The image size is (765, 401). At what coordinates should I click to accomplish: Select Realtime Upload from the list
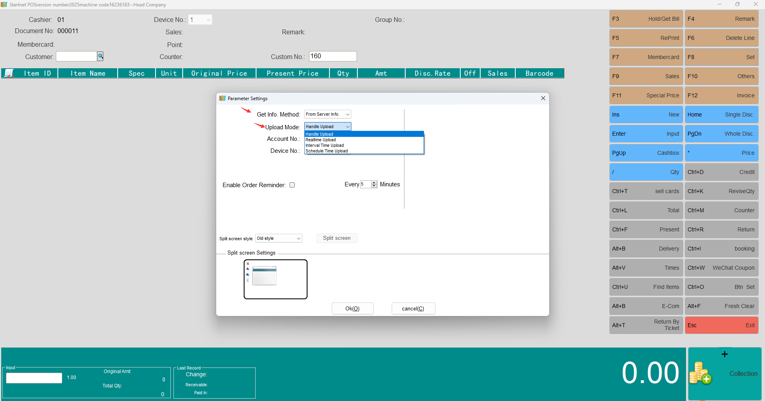pos(321,140)
